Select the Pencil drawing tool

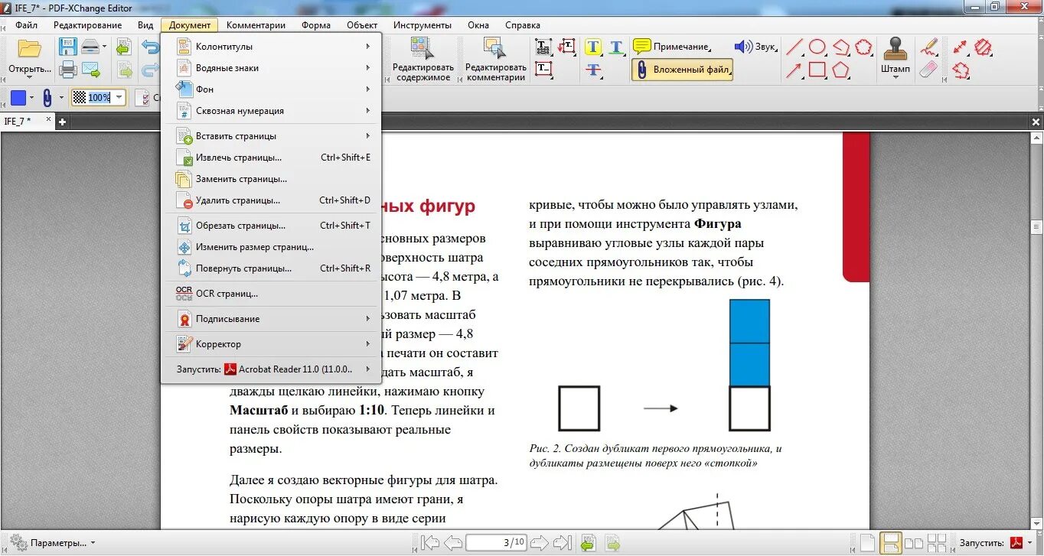(x=928, y=47)
